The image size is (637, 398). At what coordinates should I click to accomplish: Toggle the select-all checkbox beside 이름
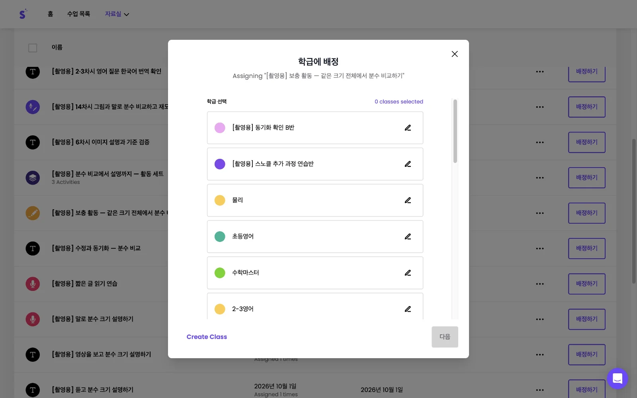pyautogui.click(x=33, y=48)
